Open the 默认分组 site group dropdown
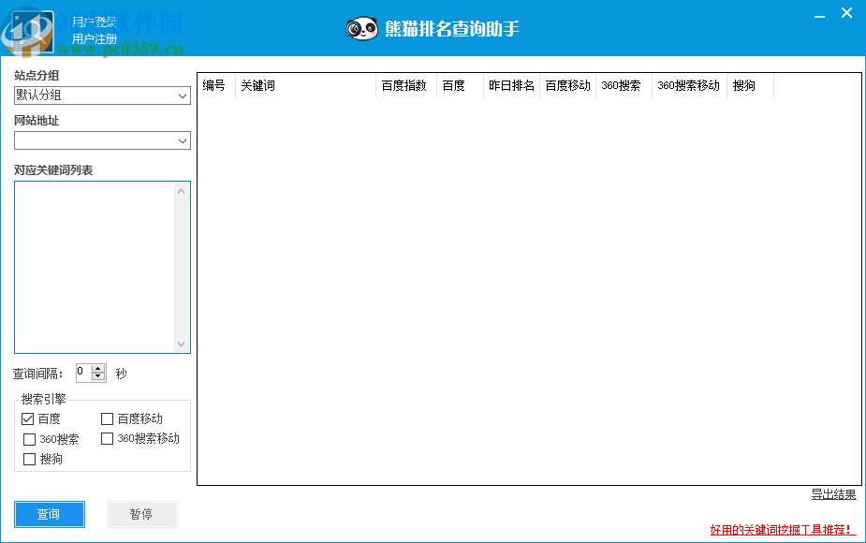The width and height of the screenshot is (866, 543). pyautogui.click(x=183, y=95)
